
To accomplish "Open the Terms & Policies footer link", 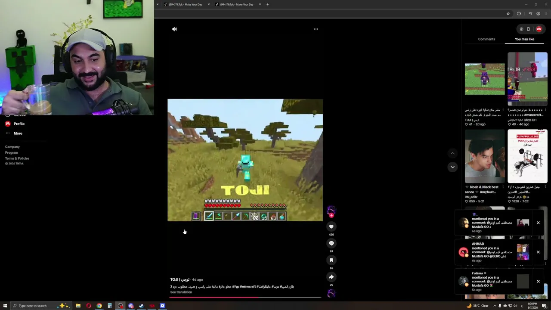I will coord(17,158).
